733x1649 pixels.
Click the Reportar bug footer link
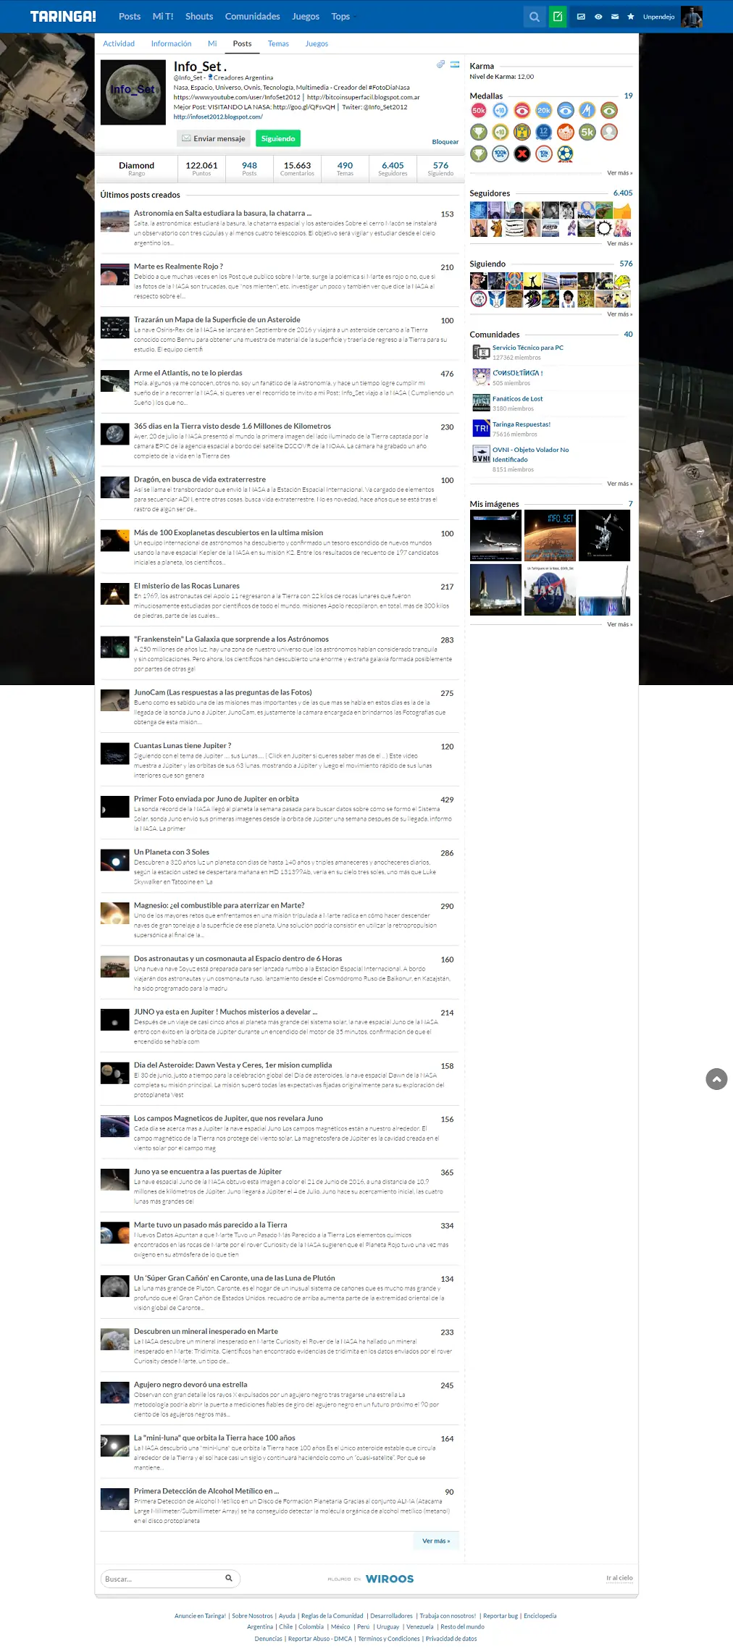pyautogui.click(x=500, y=1616)
